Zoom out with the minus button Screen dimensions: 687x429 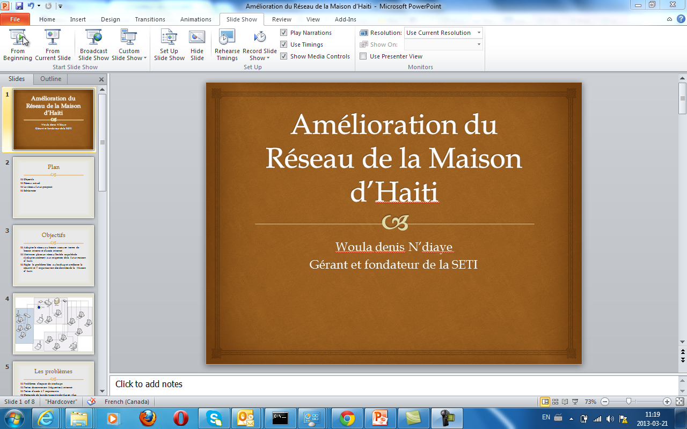(x=605, y=402)
